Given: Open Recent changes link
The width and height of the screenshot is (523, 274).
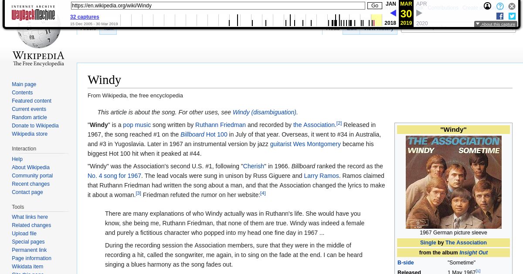Looking at the screenshot, I should [x=31, y=184].
